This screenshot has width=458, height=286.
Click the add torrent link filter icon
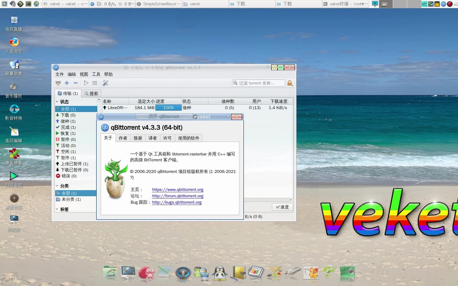click(58, 83)
